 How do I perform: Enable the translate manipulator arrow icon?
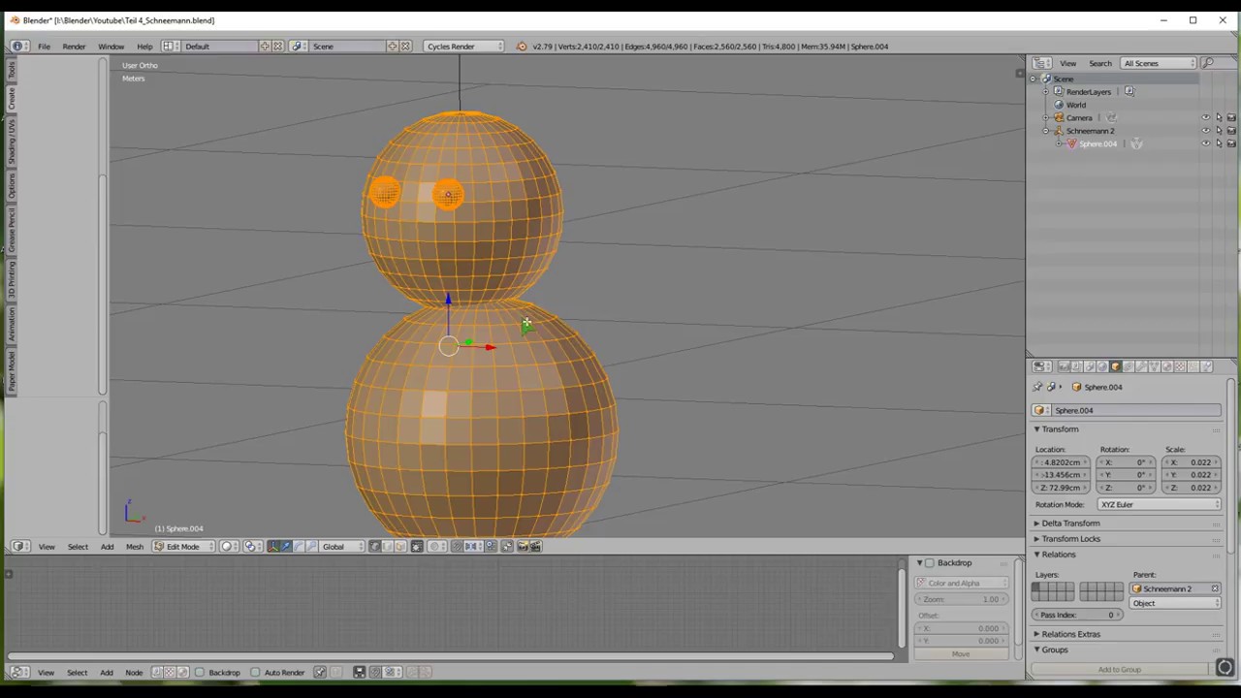(x=286, y=547)
